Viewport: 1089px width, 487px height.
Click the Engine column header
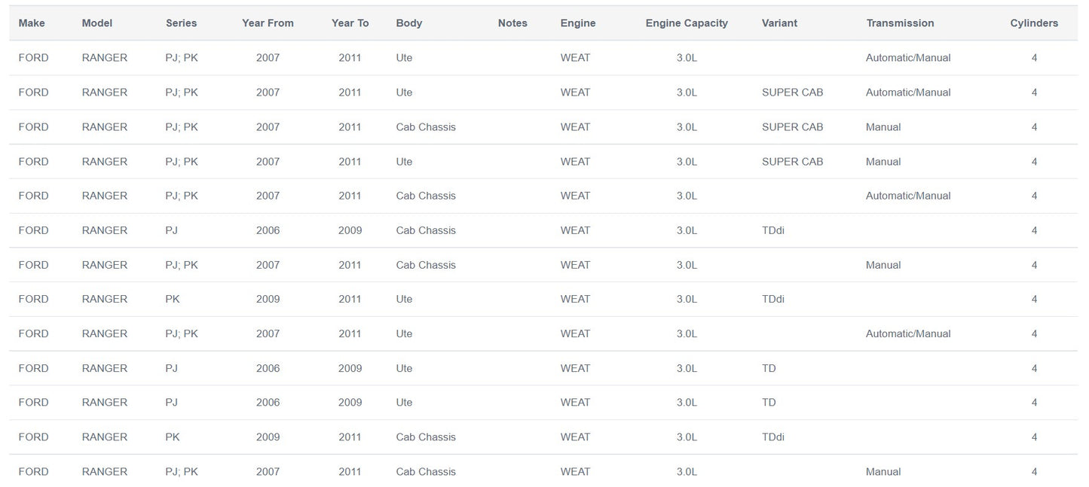click(578, 23)
